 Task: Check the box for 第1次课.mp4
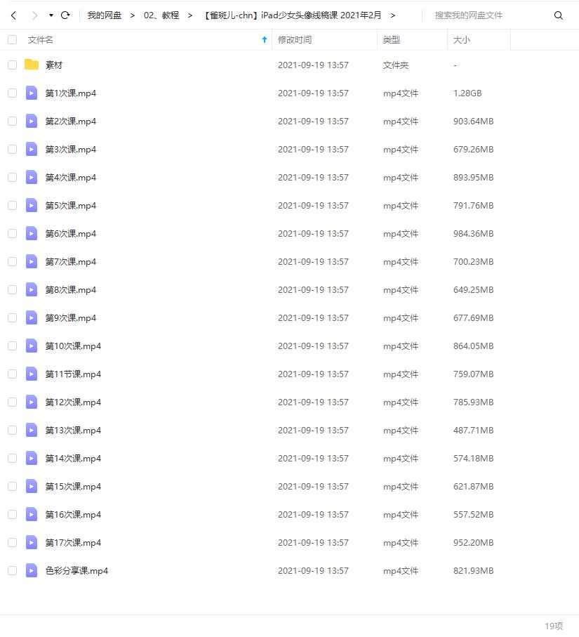click(13, 93)
